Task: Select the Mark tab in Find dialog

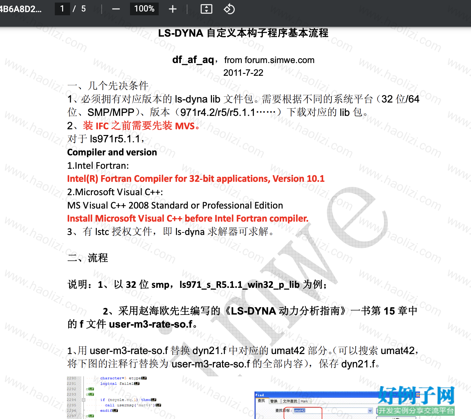Action: coord(304,401)
